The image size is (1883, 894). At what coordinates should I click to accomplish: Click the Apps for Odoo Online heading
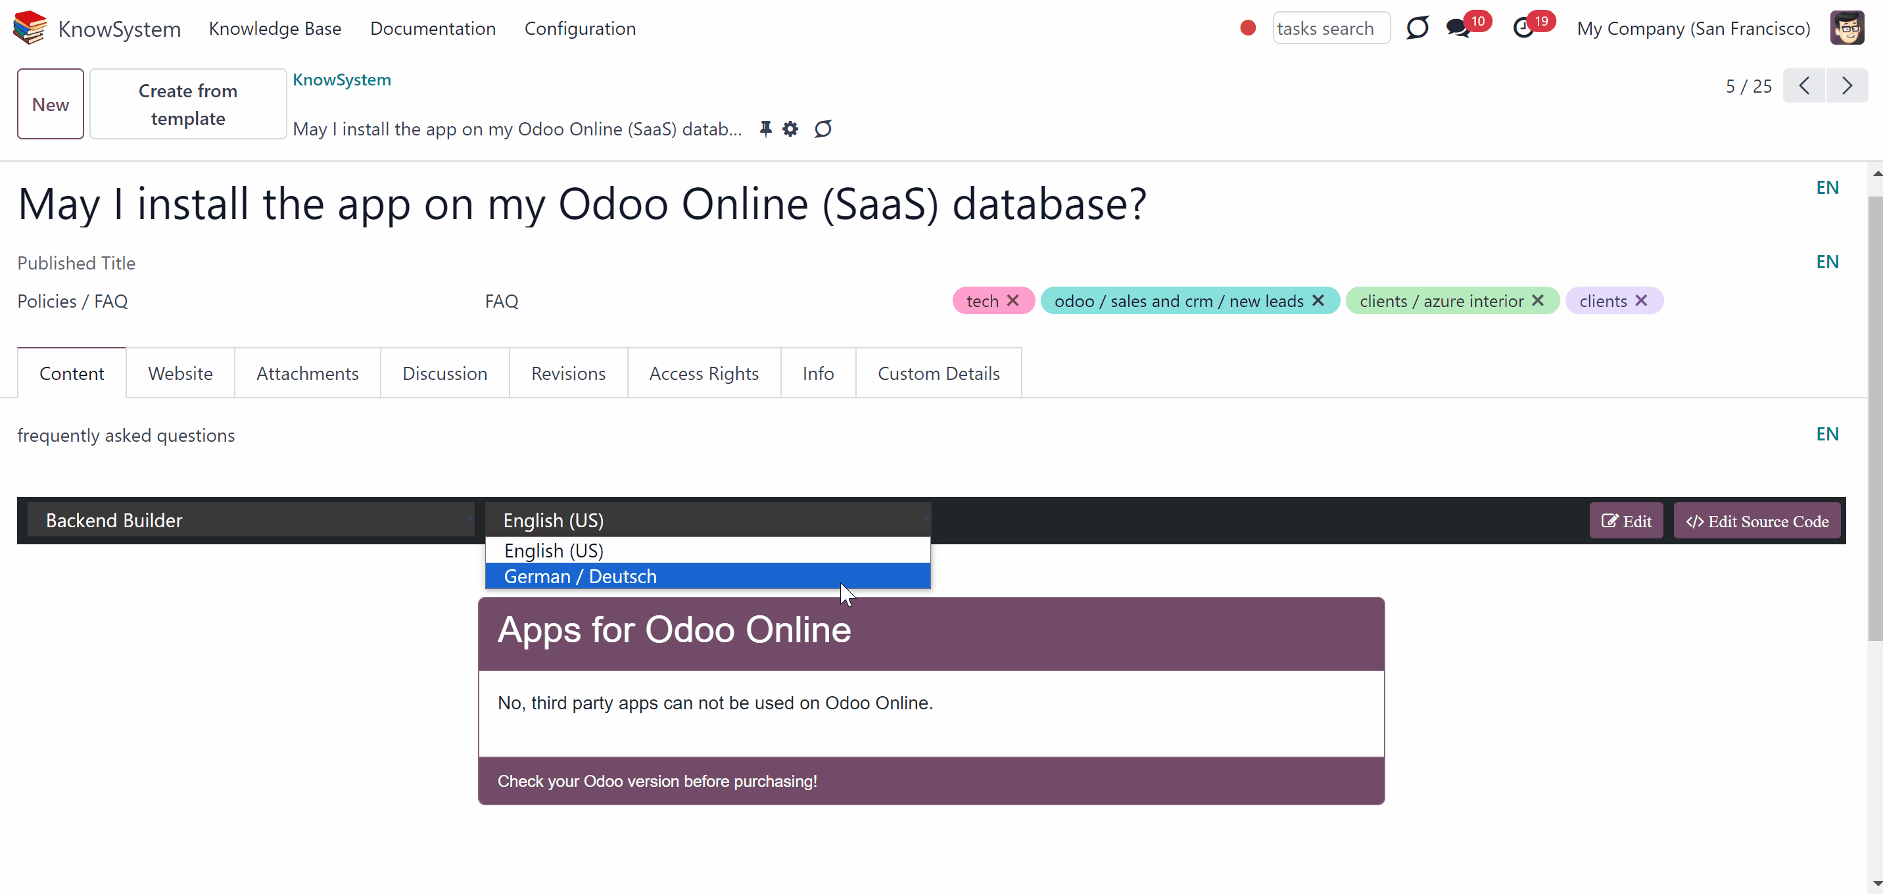[x=674, y=629]
